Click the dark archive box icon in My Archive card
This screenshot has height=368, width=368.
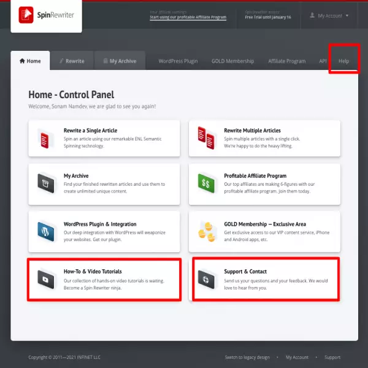(x=46, y=183)
